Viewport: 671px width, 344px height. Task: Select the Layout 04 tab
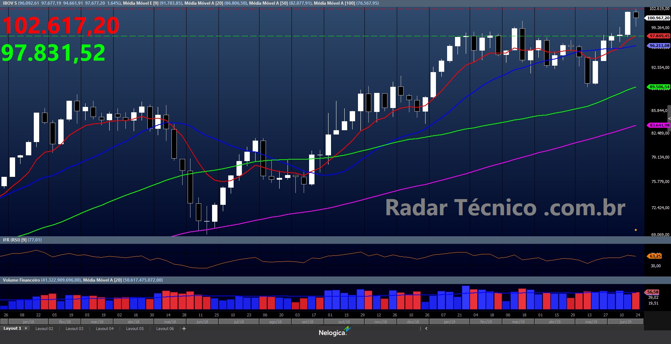(x=105, y=329)
